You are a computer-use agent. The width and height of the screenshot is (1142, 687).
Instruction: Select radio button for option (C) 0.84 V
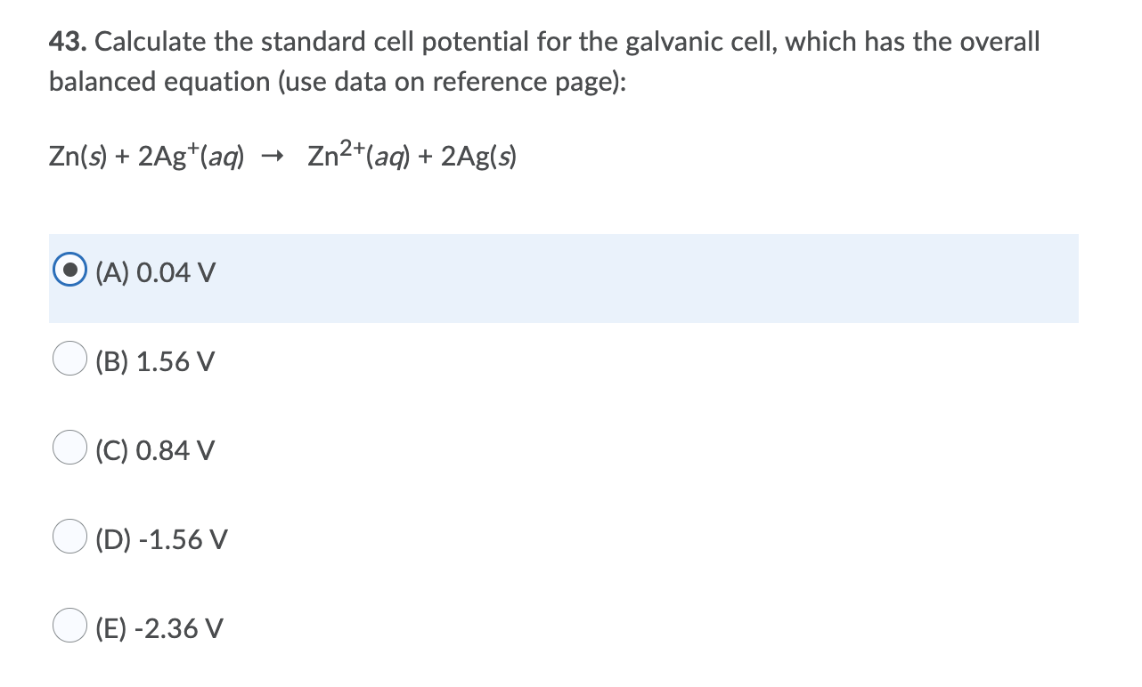69,448
